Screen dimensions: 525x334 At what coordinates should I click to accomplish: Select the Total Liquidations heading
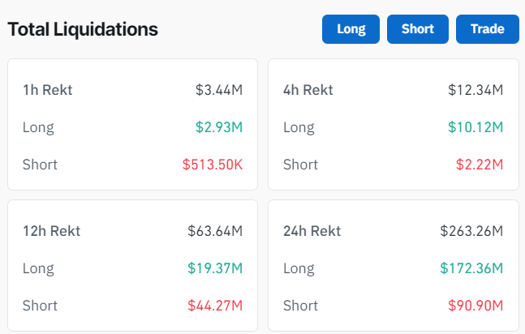tap(83, 30)
